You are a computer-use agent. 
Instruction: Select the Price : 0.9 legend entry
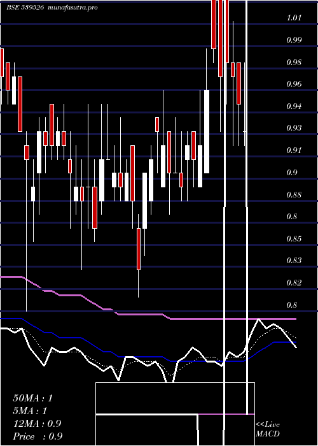38,436
